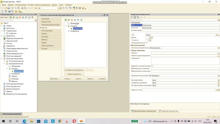The image size is (220, 124).
Task: Edit the object via the configuration tree's pencil icon
Action: [x=14, y=17]
